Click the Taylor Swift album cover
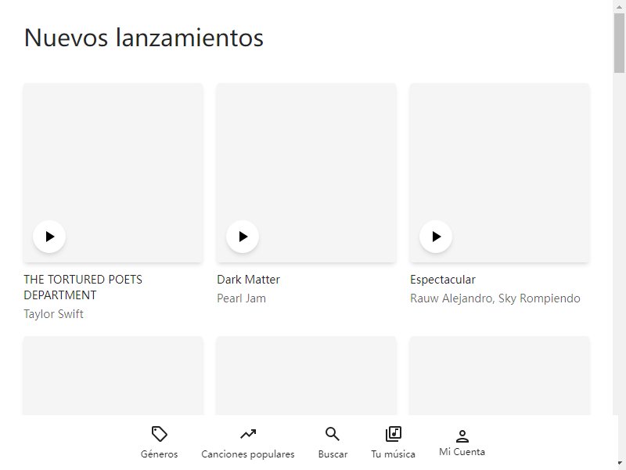The width and height of the screenshot is (626, 470). click(113, 172)
